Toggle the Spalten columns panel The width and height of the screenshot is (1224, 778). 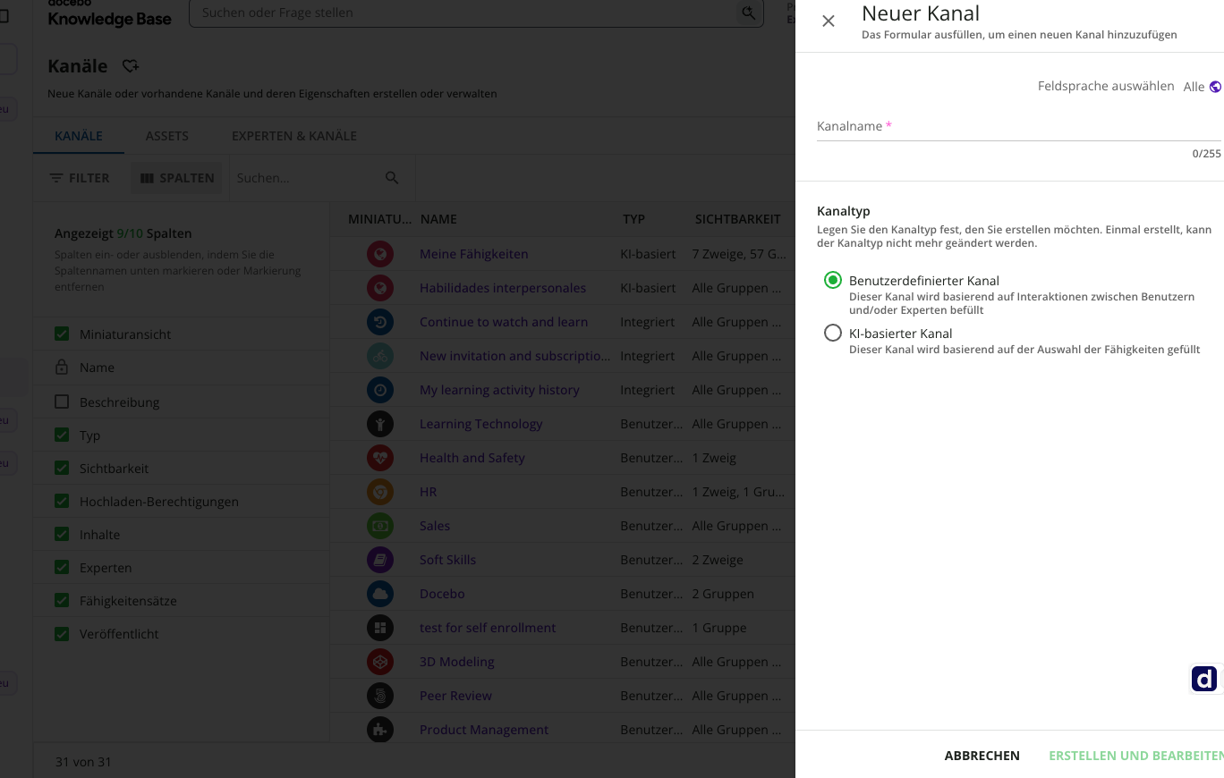click(x=177, y=178)
